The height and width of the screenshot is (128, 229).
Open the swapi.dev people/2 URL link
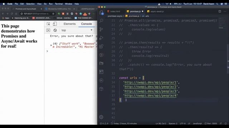point(150,87)
